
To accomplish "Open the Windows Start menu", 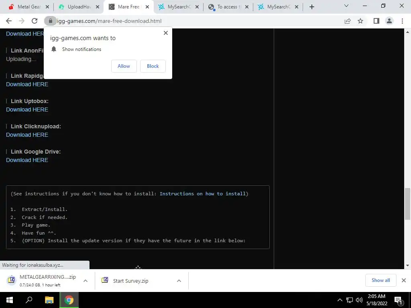I will tap(10, 300).
